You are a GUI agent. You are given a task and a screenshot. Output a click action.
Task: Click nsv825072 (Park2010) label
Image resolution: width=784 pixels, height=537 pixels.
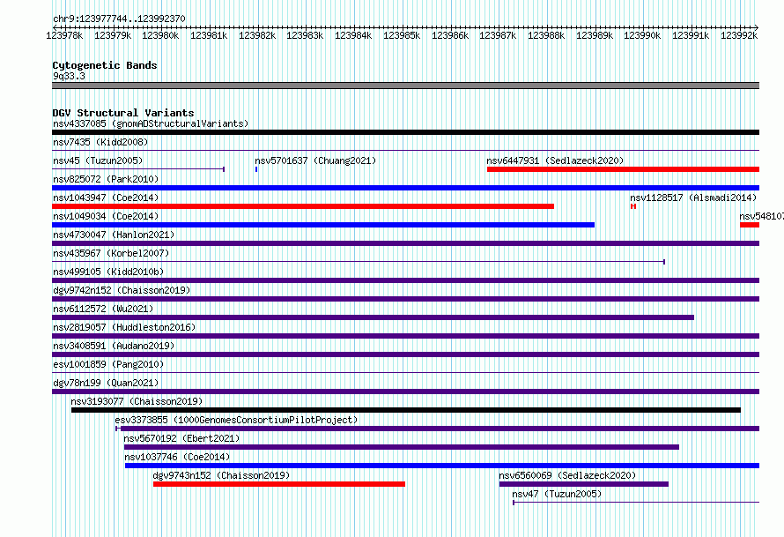tap(106, 179)
